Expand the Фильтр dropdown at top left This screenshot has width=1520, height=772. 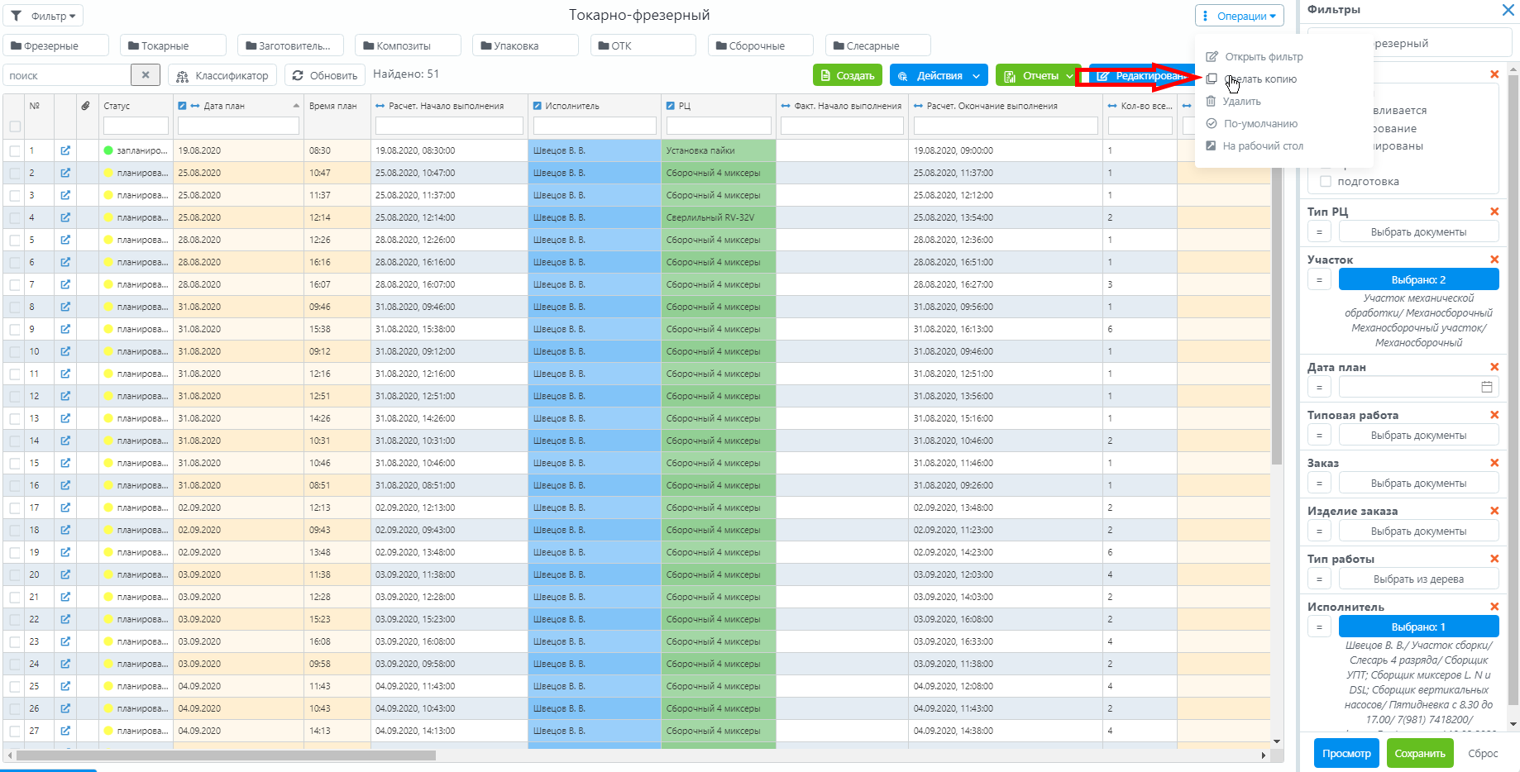[45, 16]
